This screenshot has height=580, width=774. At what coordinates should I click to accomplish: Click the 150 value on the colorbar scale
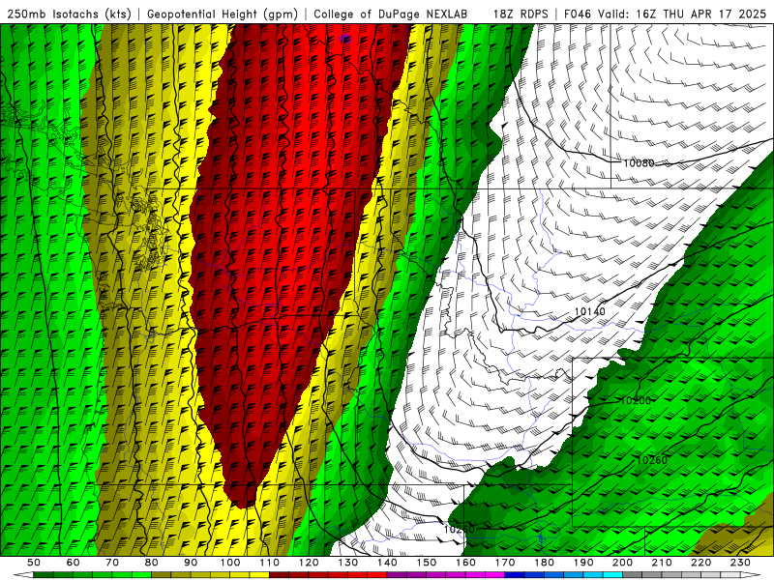point(427,563)
